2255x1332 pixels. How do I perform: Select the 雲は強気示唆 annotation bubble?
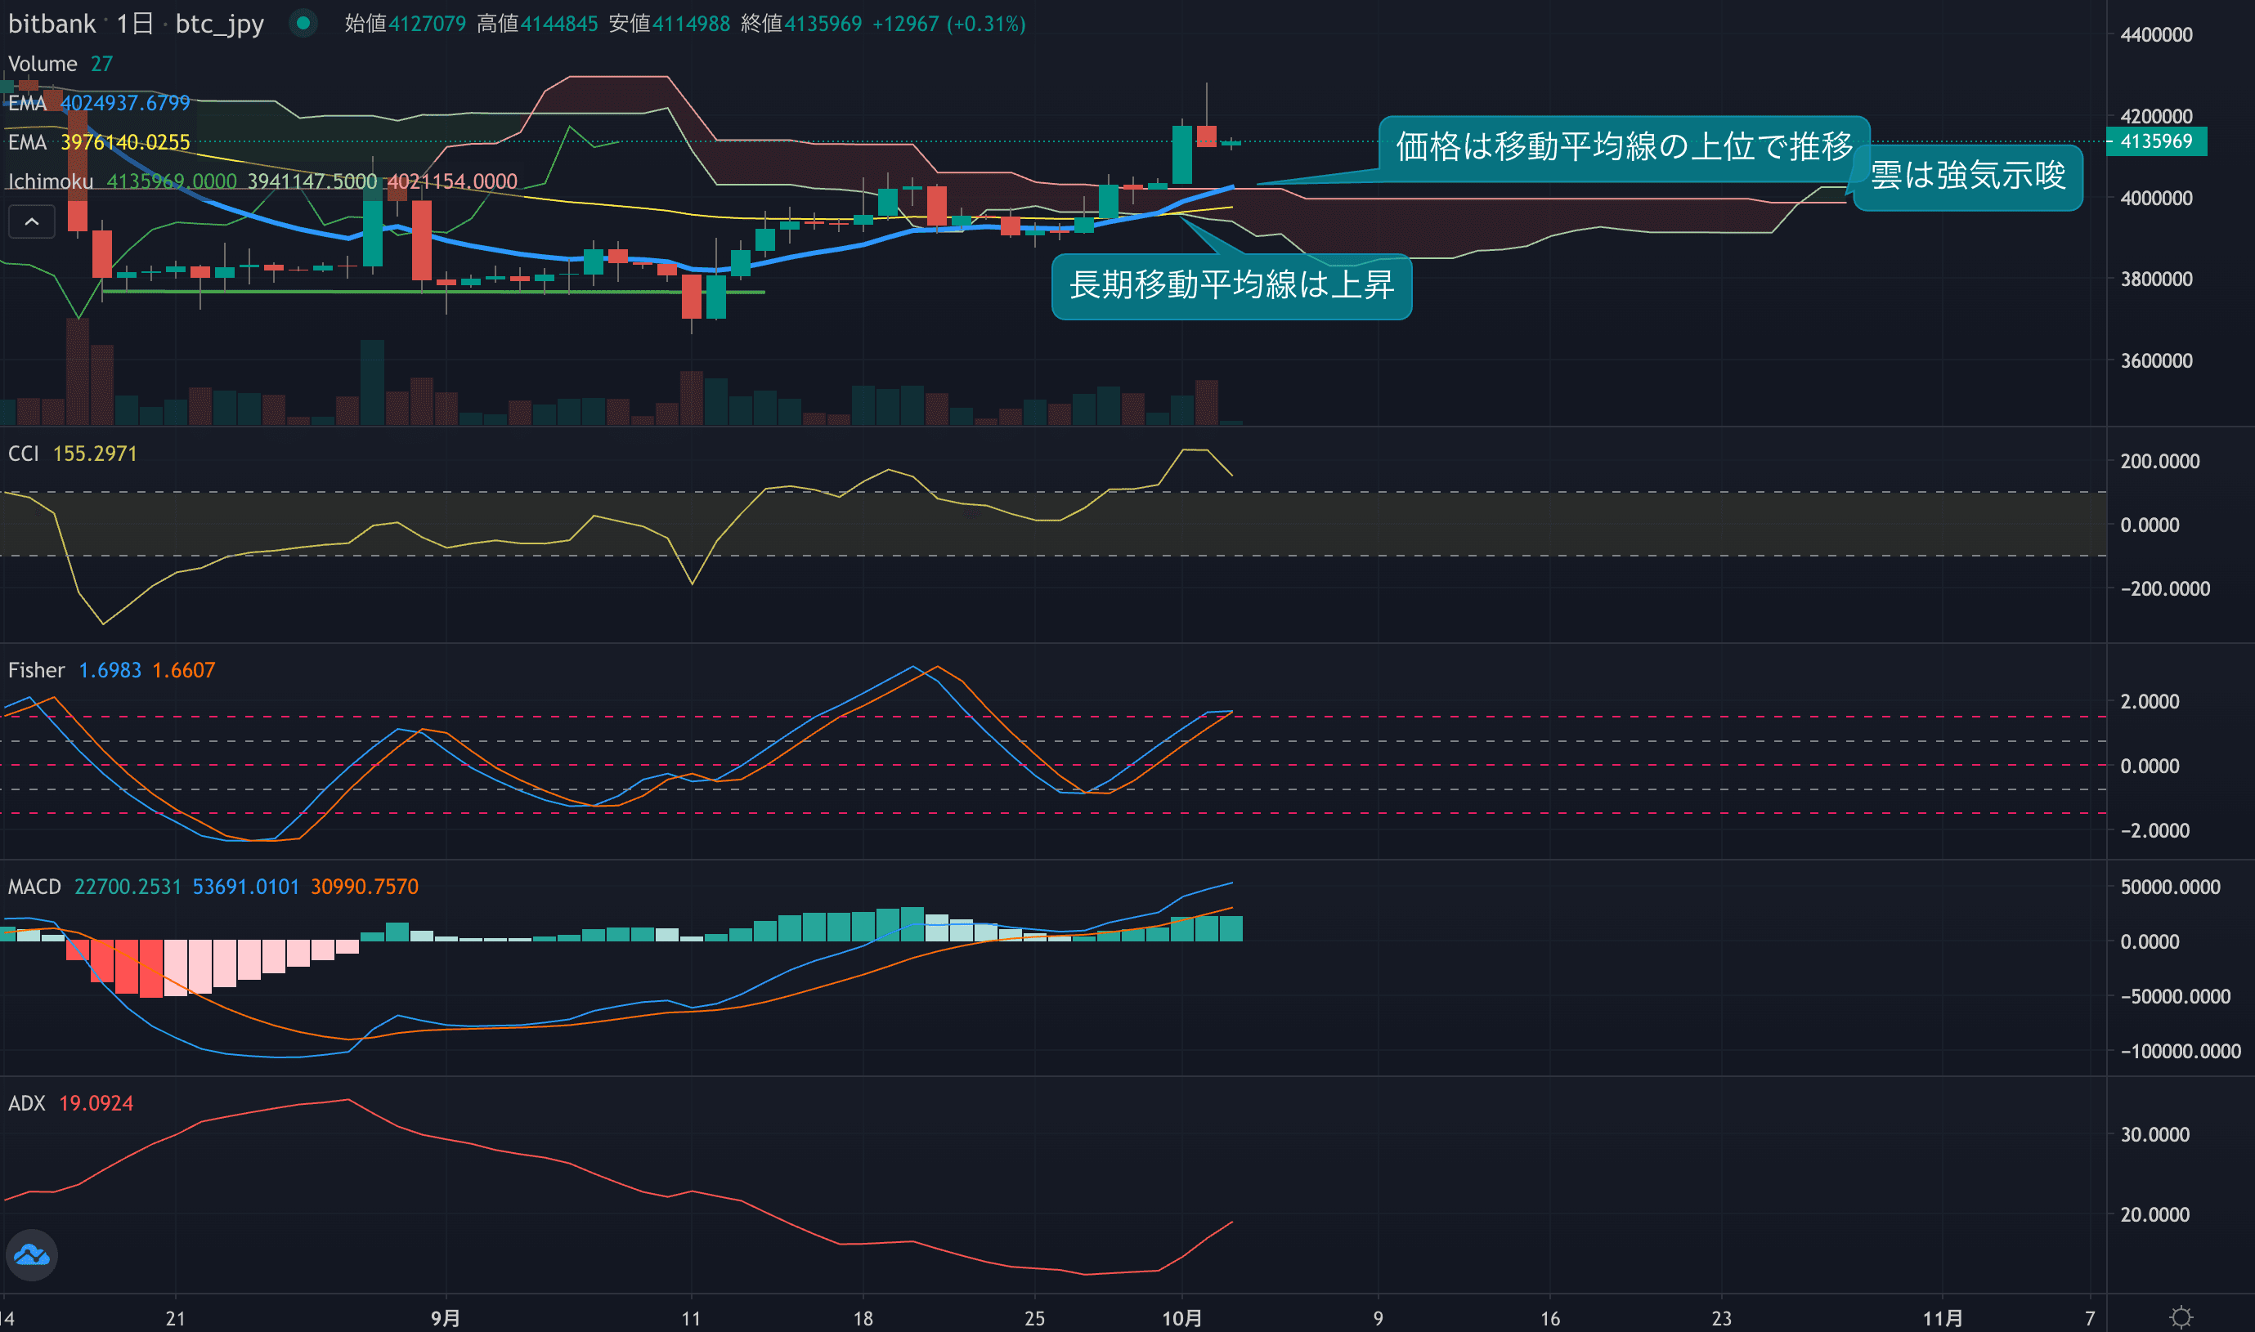tap(1968, 175)
